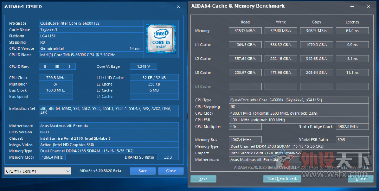379x191 pixels.
Task: Select L3 Cache Read value 220.97 GB/s
Action: point(245,73)
